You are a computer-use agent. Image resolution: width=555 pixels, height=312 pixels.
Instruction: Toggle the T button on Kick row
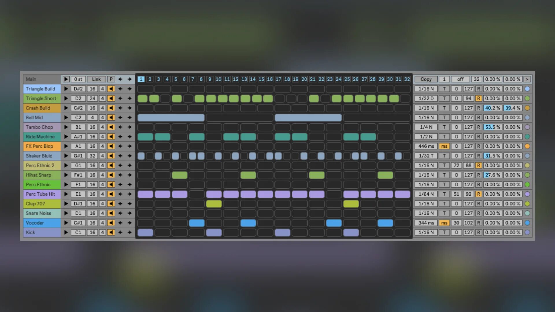click(x=444, y=232)
